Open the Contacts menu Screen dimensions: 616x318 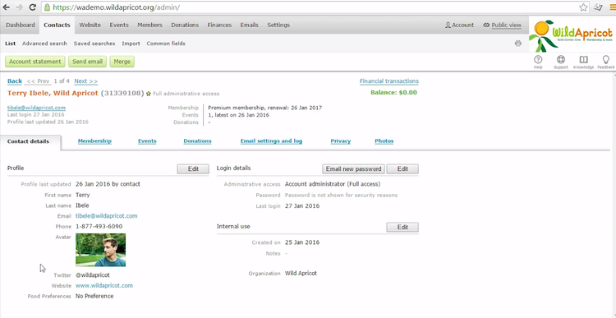[57, 25]
